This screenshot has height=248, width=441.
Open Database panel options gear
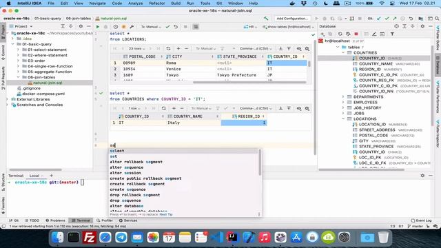(422, 26)
